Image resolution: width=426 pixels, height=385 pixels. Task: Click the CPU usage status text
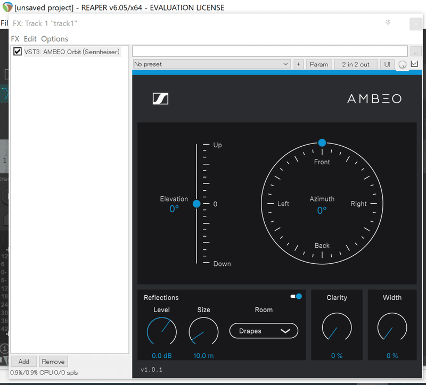(44, 373)
